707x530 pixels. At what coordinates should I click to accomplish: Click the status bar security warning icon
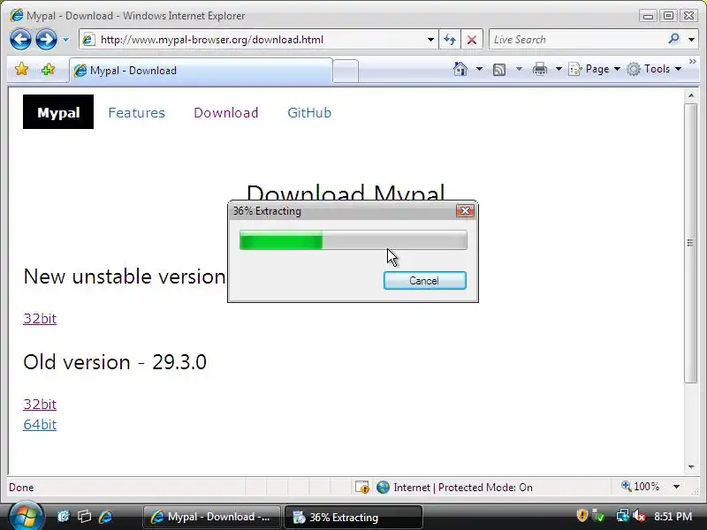361,488
